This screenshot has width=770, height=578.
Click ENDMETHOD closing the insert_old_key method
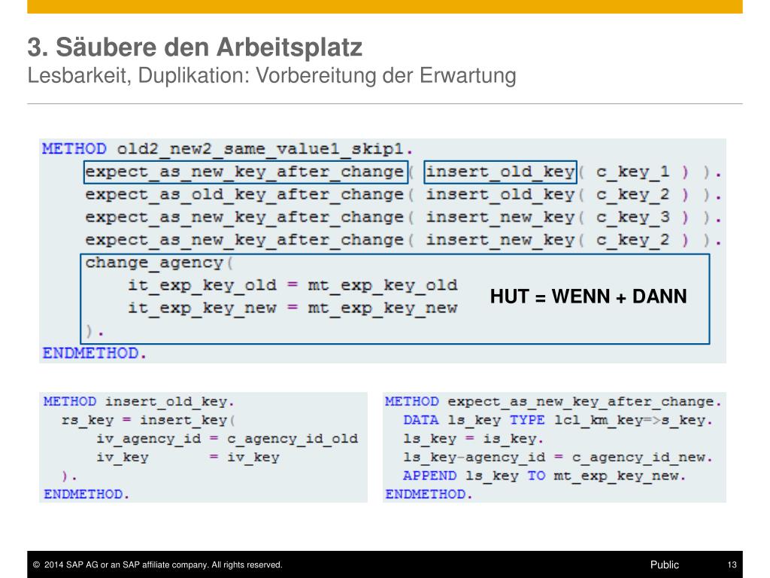(86, 494)
